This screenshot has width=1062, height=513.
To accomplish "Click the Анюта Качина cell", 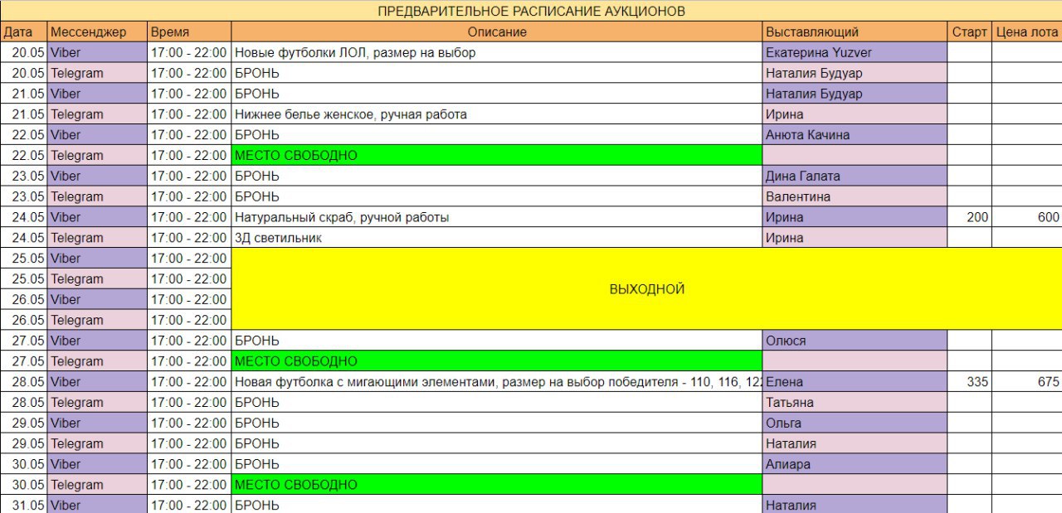I will (x=855, y=134).
